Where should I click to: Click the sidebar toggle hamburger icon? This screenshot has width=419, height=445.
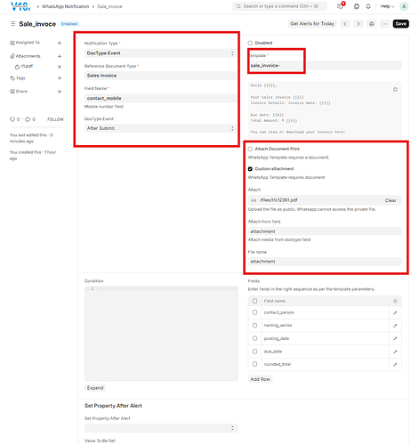point(12,23)
